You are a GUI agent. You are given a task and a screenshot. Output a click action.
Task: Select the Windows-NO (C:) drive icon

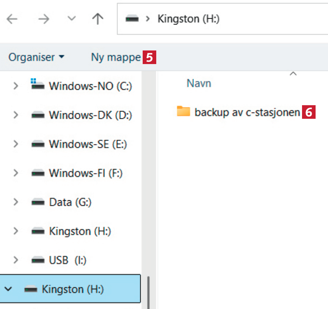coord(38,85)
